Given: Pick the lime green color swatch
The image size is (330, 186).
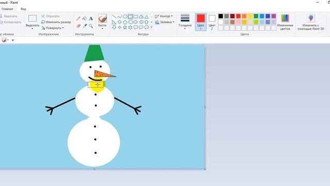Looking at the screenshot, I should [256, 22].
